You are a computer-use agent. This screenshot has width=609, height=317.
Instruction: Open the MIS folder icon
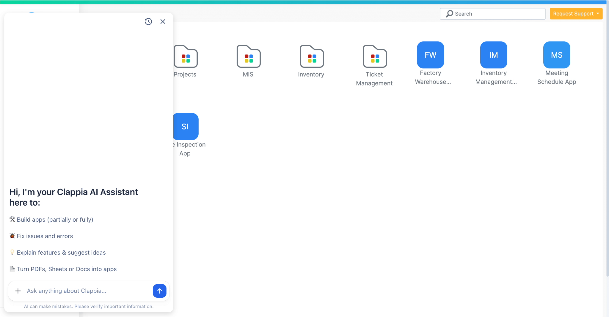249,56
